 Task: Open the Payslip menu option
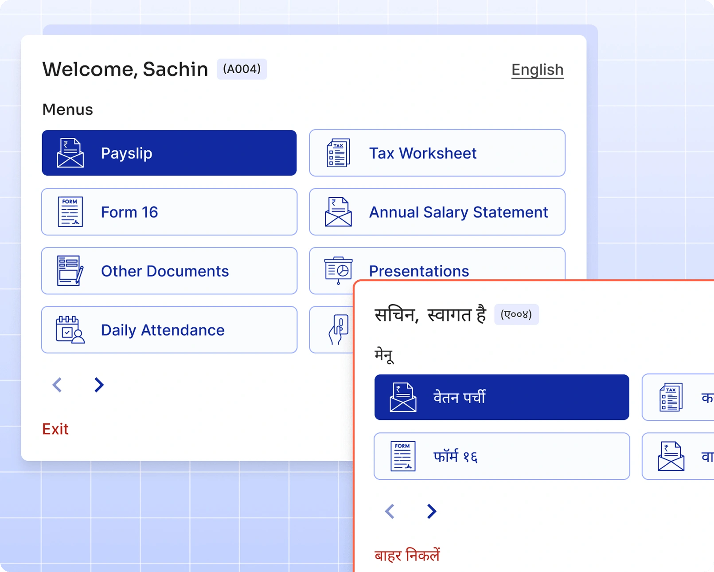[x=169, y=153]
